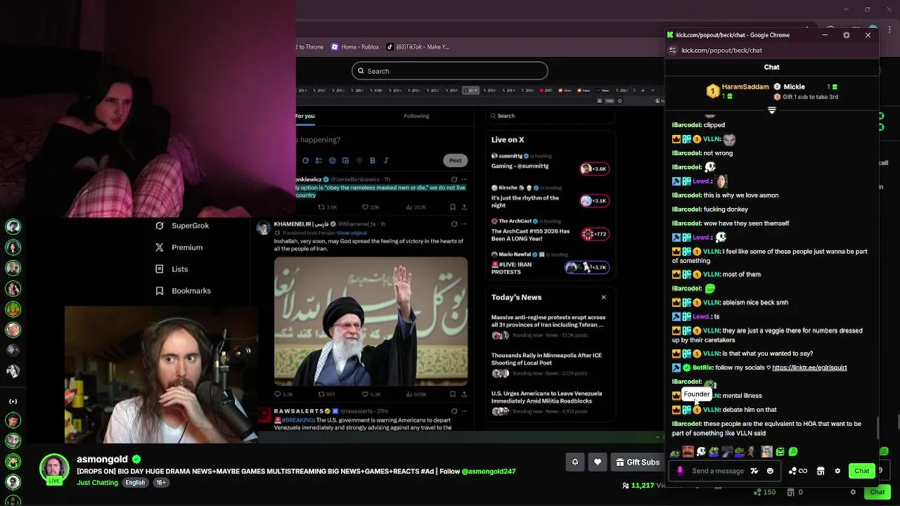Join Kirsche's live listener bubble +3.1K
Image resolution: width=900 pixels, height=506 pixels.
(x=594, y=201)
